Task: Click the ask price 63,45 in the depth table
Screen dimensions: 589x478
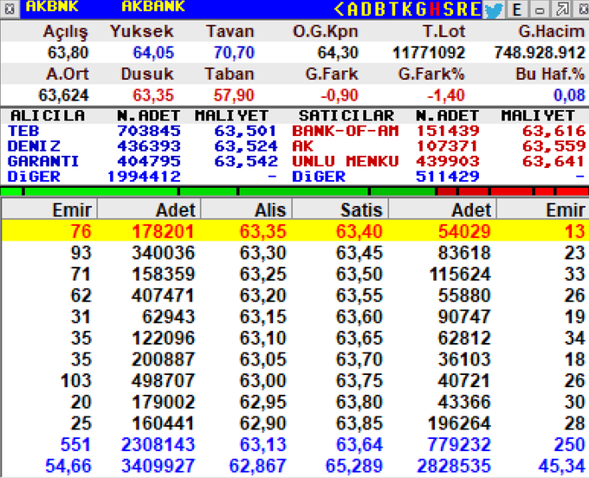Action: tap(359, 253)
